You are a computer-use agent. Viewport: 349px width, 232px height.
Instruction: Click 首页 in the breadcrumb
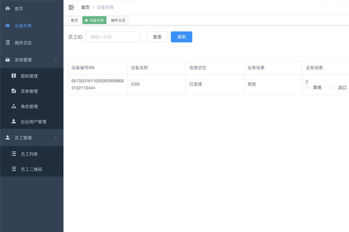coord(85,8)
